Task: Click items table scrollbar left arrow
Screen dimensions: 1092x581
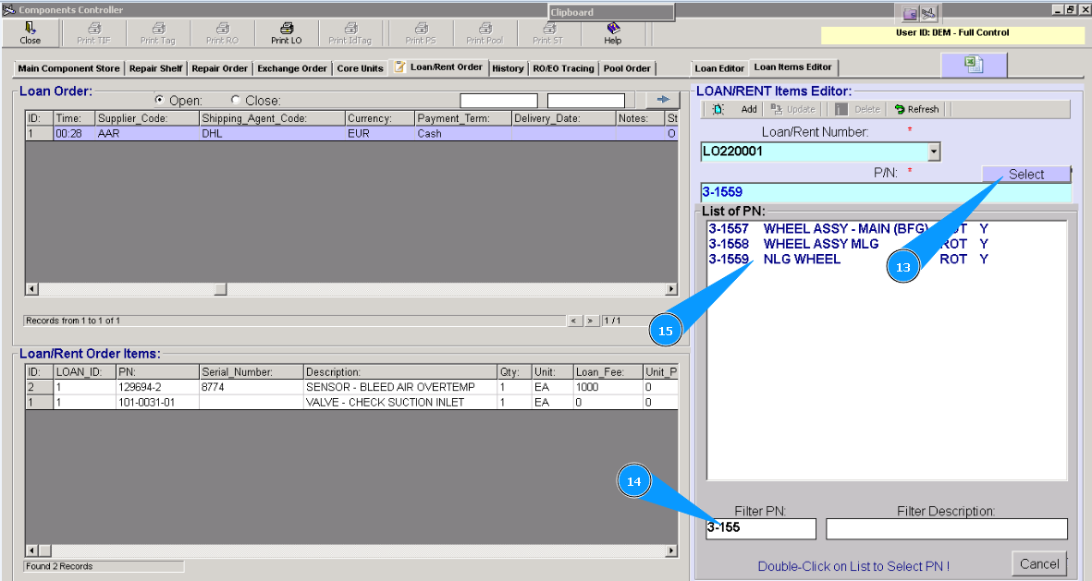Action: (31, 551)
